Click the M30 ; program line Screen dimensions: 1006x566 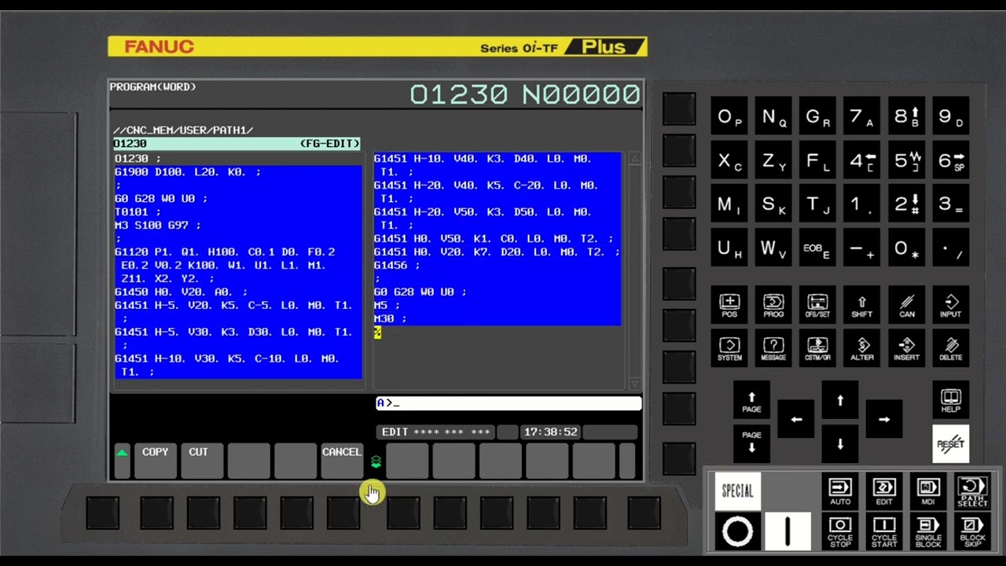tap(391, 318)
